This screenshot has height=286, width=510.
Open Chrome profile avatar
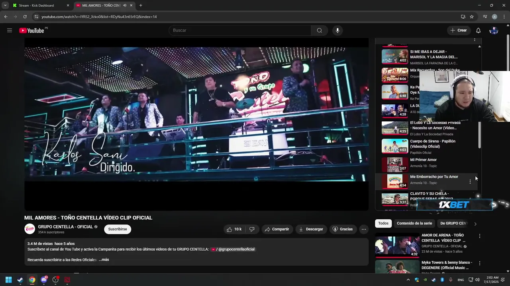coord(494,17)
